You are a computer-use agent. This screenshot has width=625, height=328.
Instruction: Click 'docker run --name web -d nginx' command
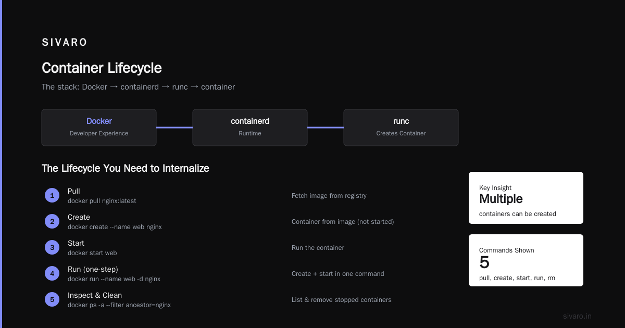pyautogui.click(x=114, y=279)
